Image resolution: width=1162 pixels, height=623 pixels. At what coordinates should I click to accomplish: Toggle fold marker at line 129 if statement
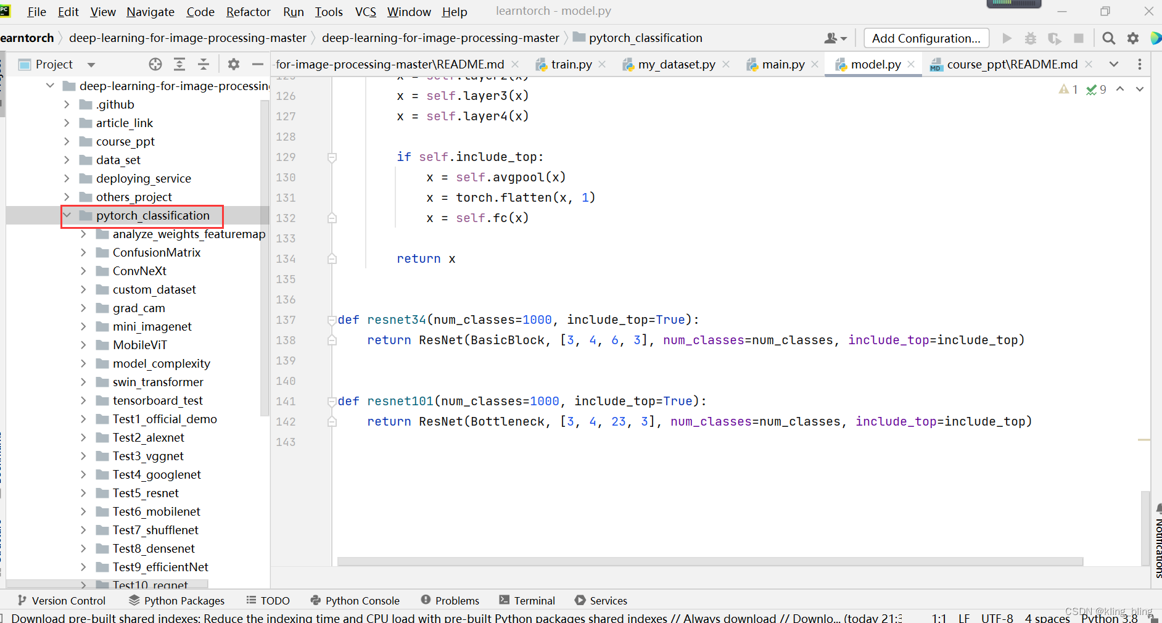pos(332,157)
